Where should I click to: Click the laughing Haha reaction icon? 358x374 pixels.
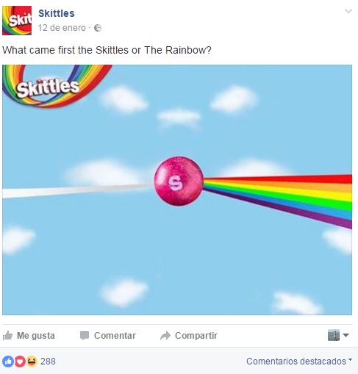click(32, 362)
